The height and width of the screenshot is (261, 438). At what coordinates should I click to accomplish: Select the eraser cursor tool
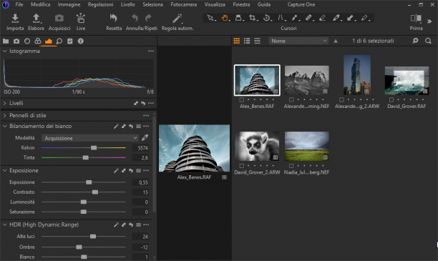[322, 18]
